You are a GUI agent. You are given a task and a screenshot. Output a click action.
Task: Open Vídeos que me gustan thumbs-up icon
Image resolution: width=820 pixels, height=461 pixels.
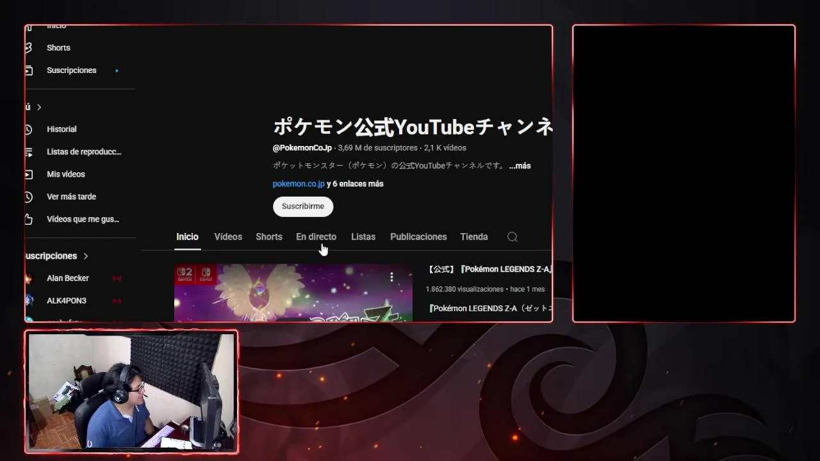point(28,219)
